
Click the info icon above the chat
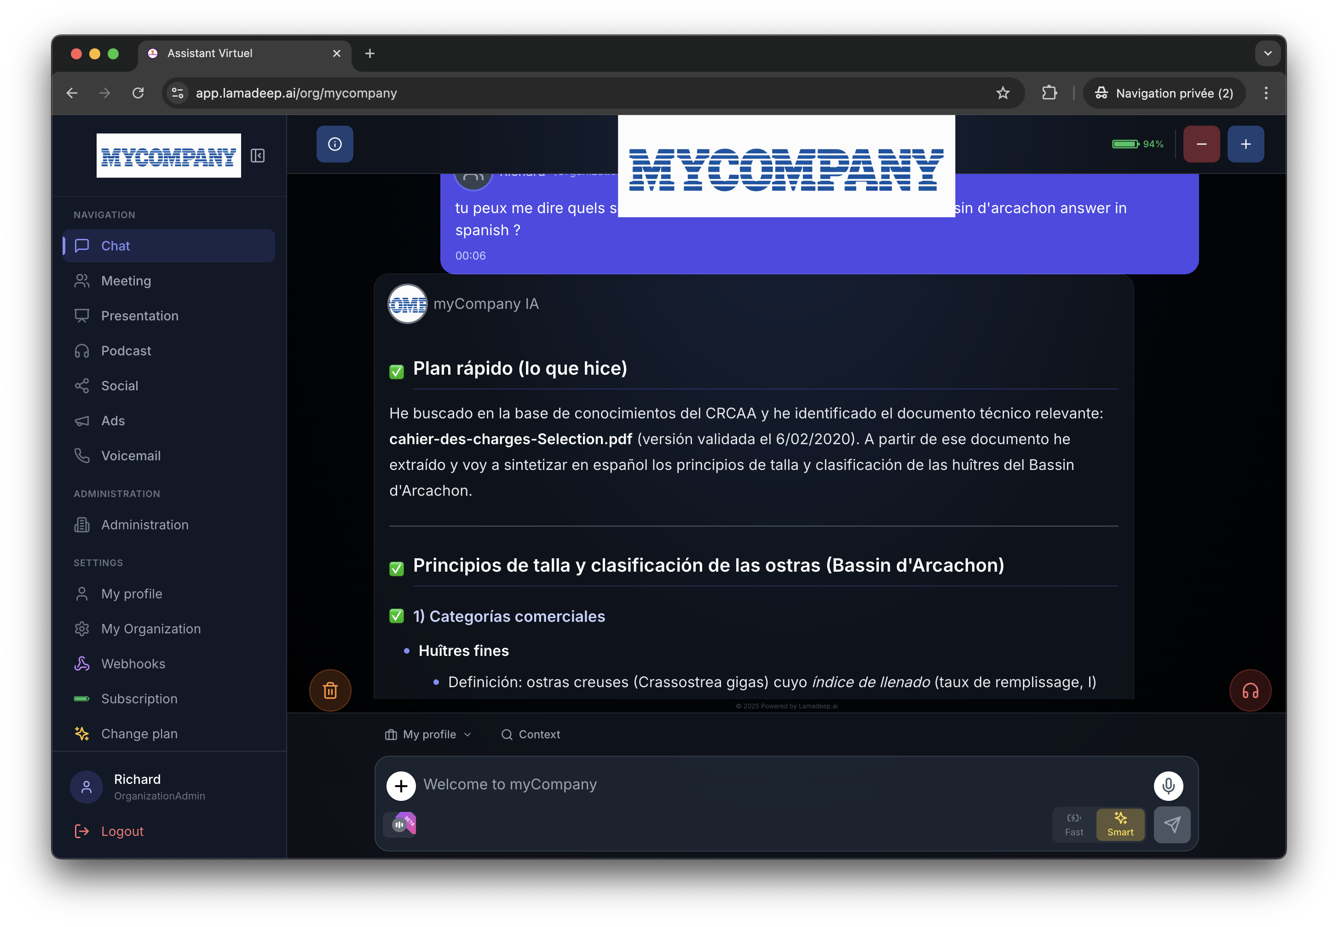pos(335,144)
